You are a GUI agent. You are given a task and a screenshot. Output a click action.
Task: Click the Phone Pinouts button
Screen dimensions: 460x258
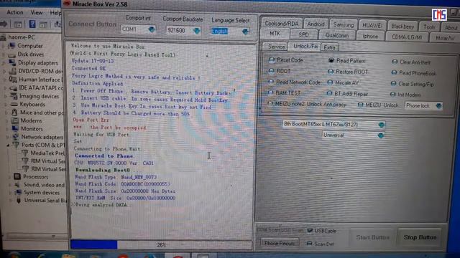click(x=280, y=243)
